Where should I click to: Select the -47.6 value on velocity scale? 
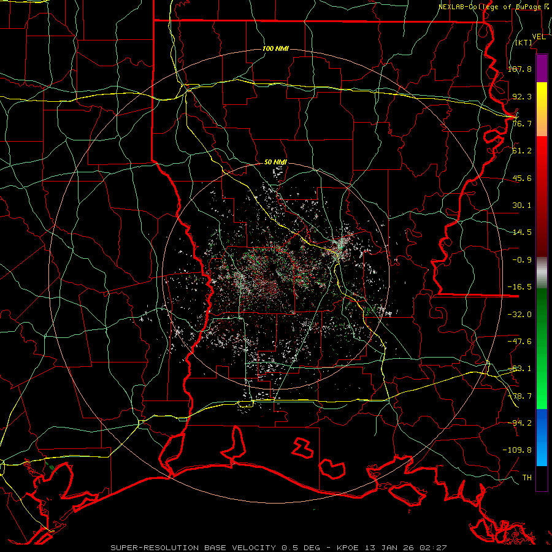click(x=519, y=342)
